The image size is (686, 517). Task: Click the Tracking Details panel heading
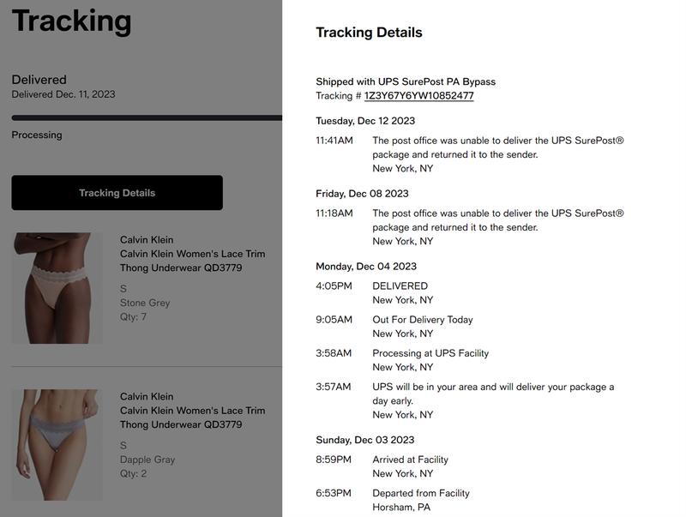[369, 33]
